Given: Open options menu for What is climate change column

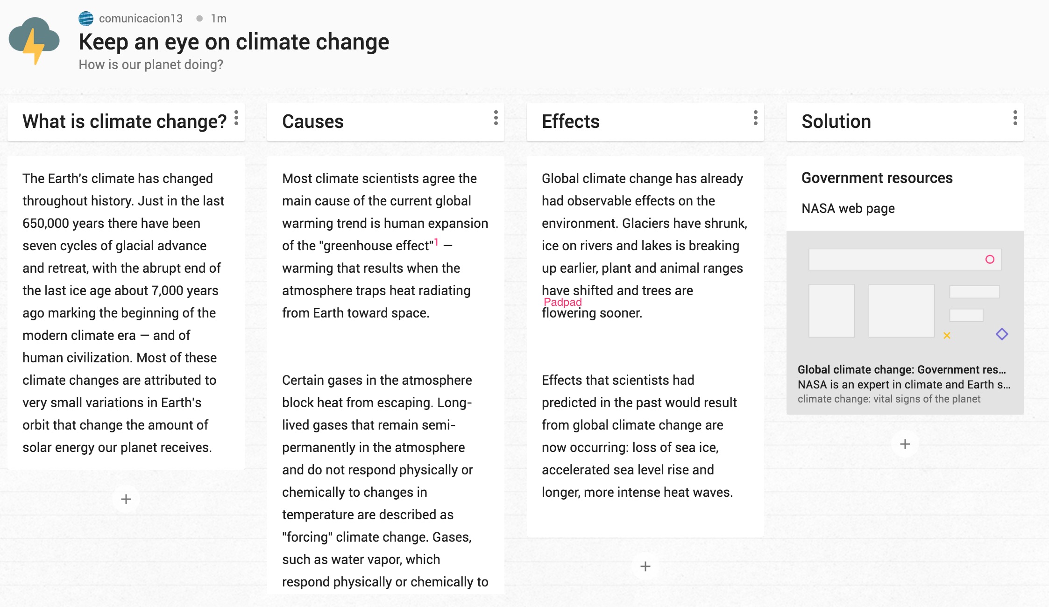Looking at the screenshot, I should tap(236, 118).
